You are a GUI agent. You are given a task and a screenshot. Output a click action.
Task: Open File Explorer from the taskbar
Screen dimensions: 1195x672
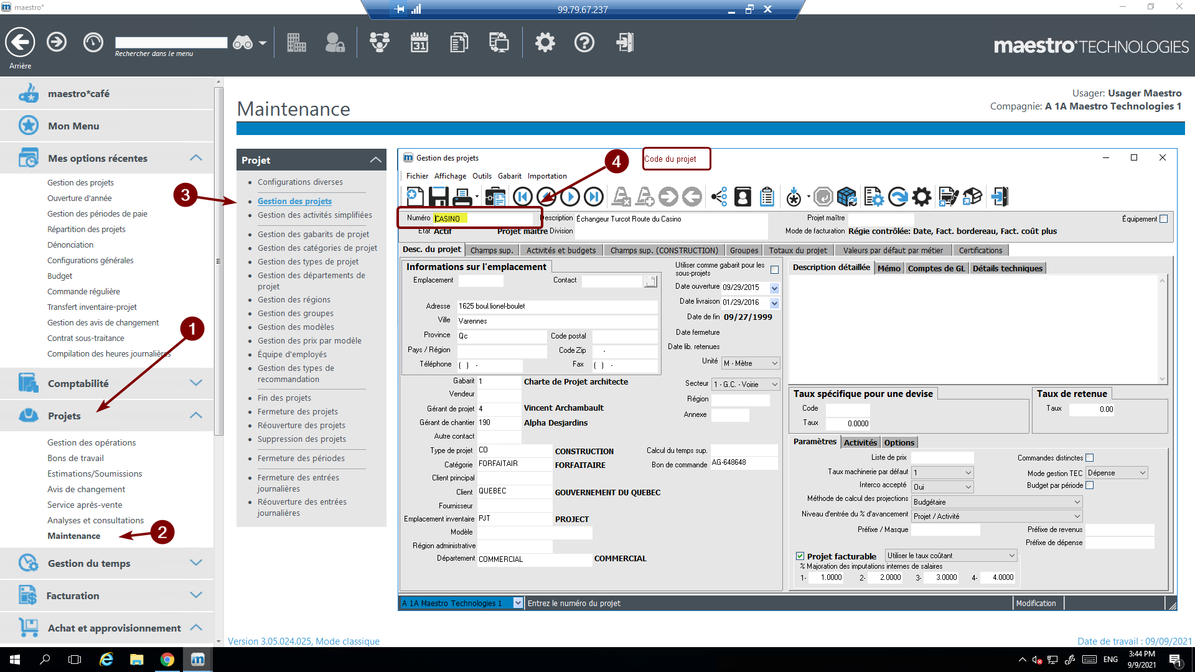click(136, 660)
